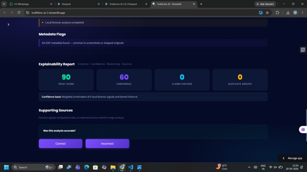Open Microsoft Edge from taskbar
307x172 pixels.
click(86, 167)
